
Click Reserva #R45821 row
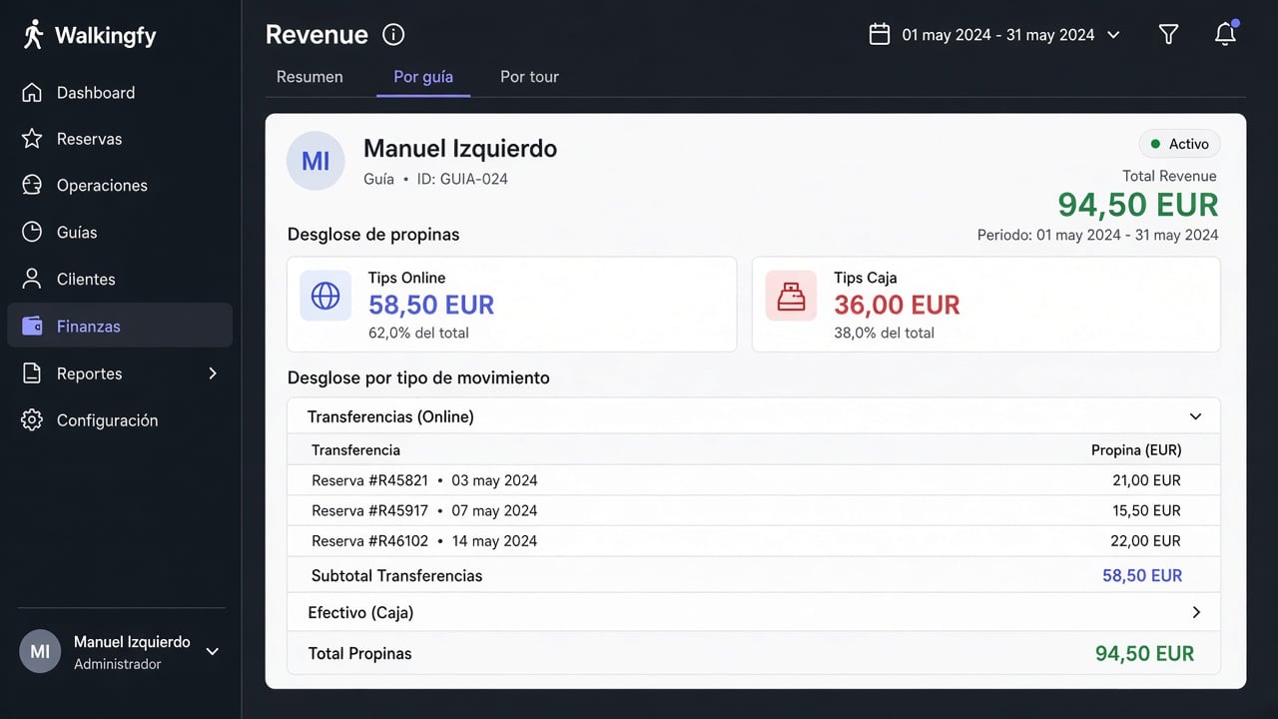tap(754, 480)
